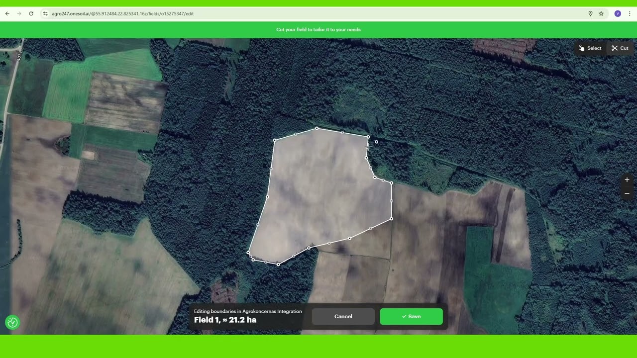The height and width of the screenshot is (358, 637).
Task: Reload the page
Action: (31, 13)
